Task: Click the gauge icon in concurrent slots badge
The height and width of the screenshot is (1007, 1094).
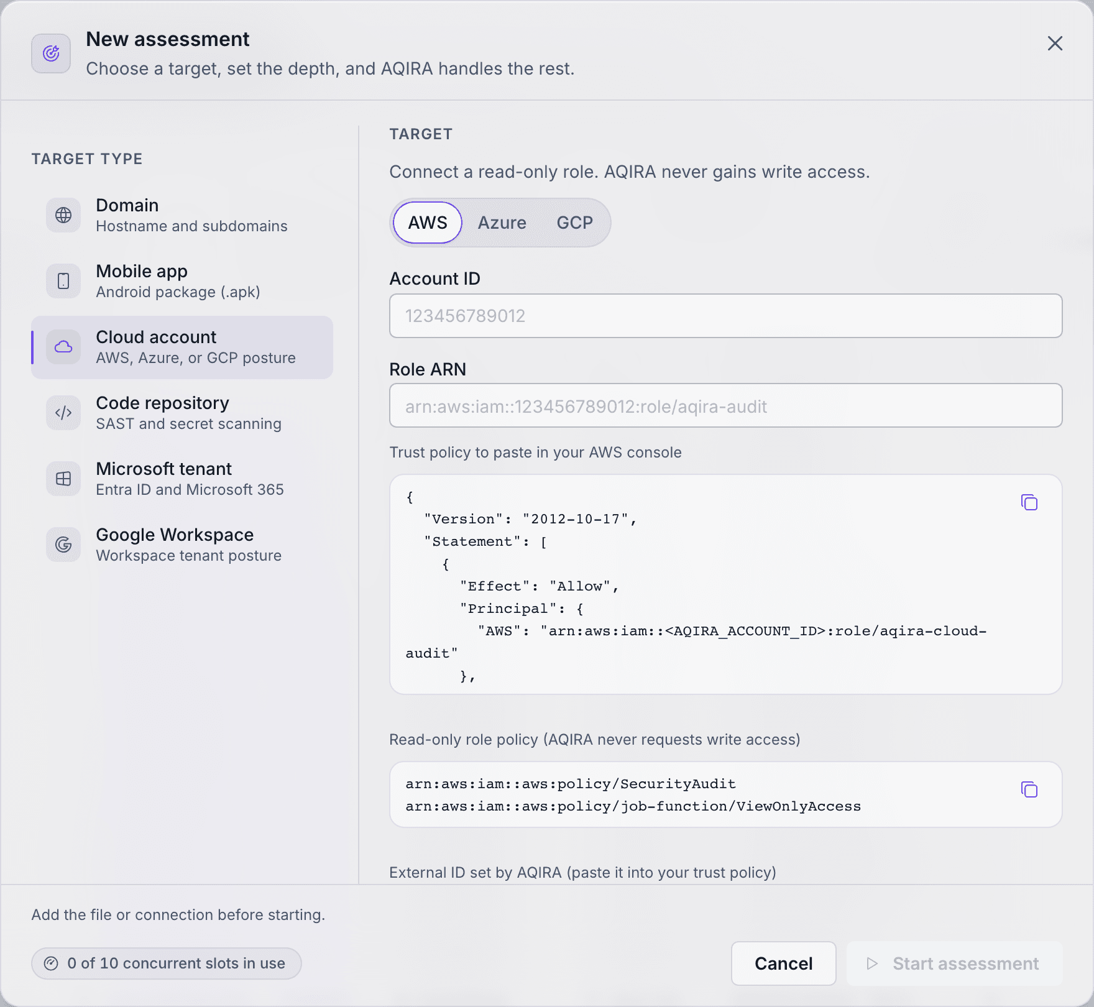Action: [x=51, y=963]
